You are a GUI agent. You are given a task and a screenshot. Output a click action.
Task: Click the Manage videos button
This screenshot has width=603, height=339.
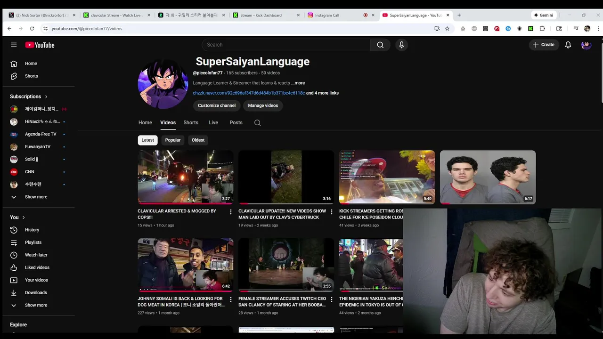tap(263, 105)
